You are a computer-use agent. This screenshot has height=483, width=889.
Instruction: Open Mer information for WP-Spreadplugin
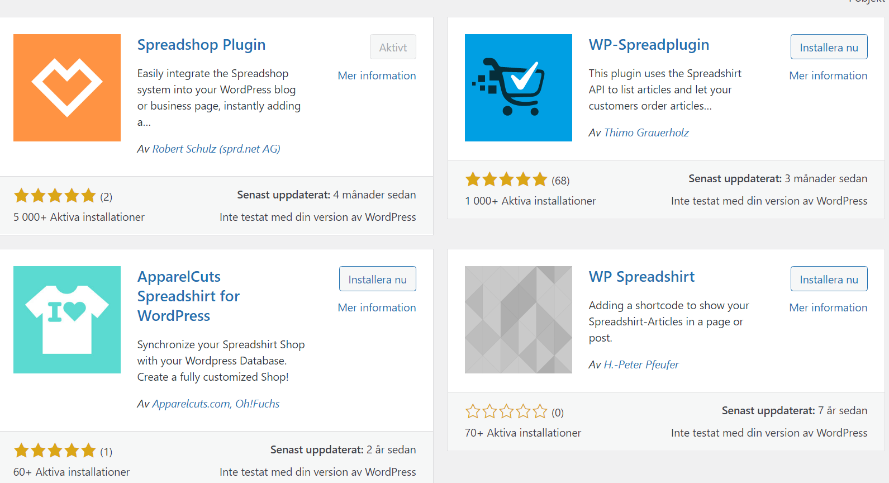click(828, 75)
